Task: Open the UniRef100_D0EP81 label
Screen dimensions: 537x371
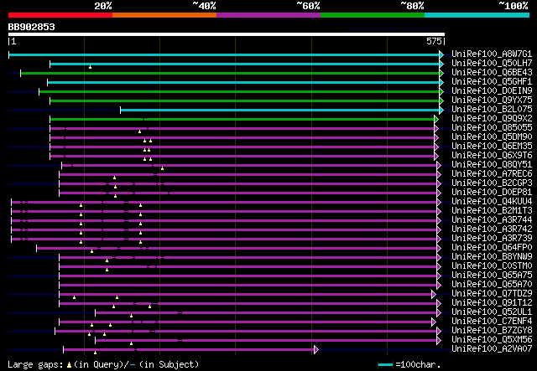Action: (x=492, y=193)
